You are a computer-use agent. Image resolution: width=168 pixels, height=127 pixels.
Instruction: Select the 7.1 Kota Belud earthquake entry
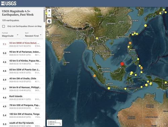pyautogui.click(x=22, y=44)
